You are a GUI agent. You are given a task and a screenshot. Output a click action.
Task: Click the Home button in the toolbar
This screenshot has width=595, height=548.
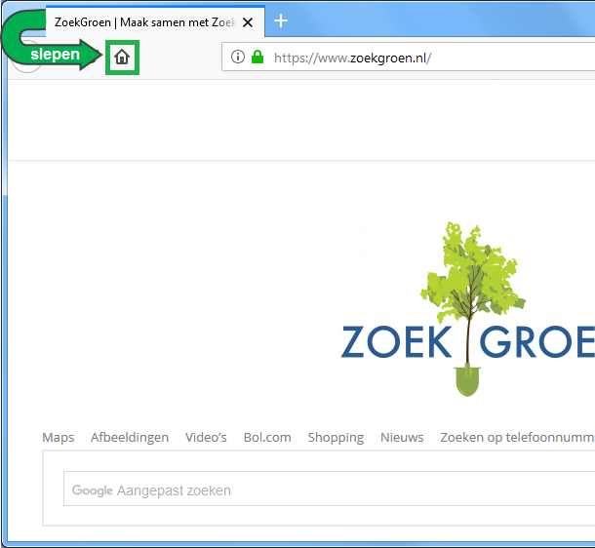point(122,58)
